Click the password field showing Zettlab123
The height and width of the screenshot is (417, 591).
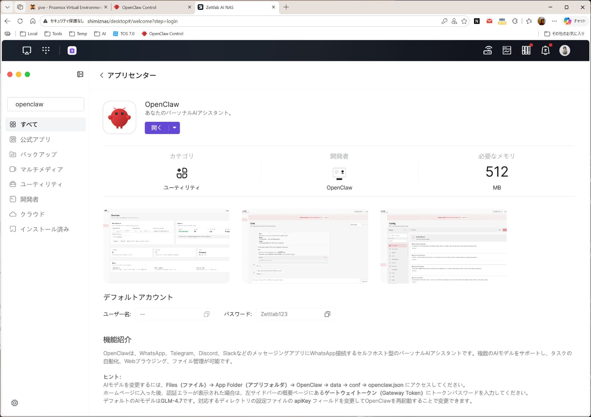(295, 314)
